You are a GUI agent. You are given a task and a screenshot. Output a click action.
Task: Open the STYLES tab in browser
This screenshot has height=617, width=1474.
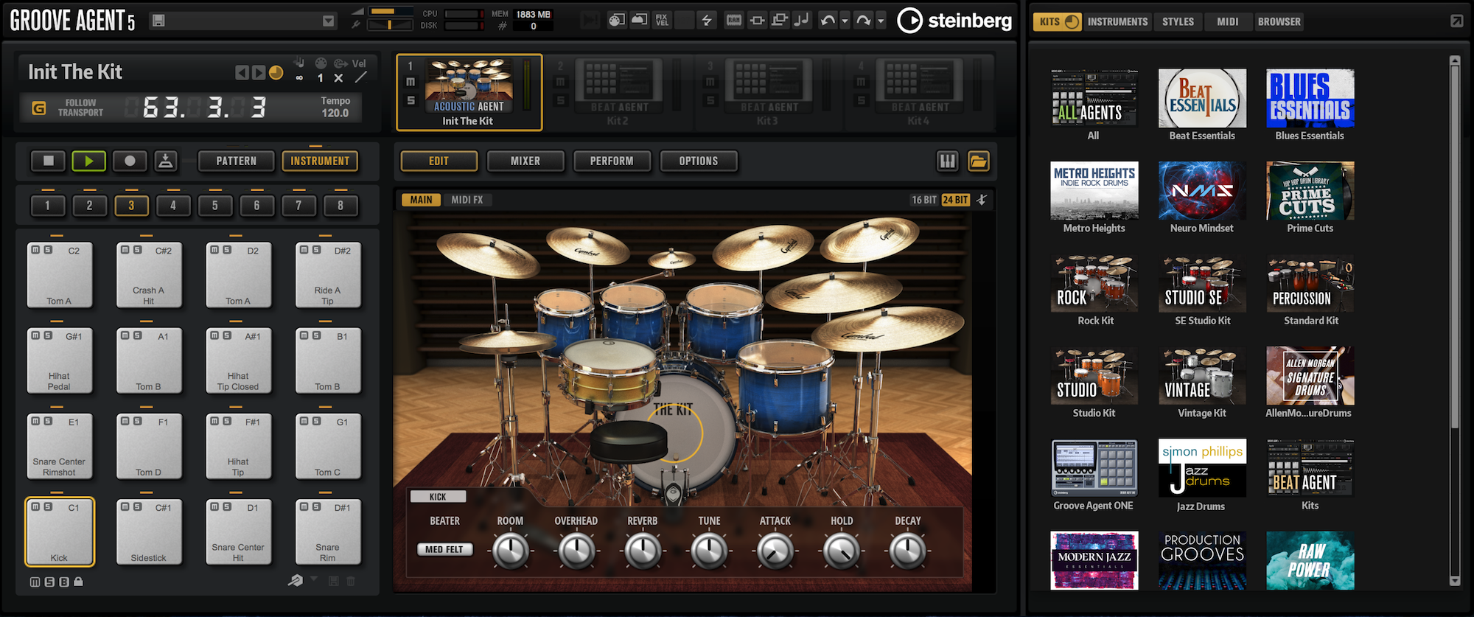point(1178,21)
